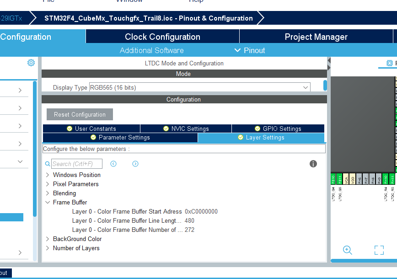Open the GPIO Settings tab
Image resolution: width=397 pixels, height=279 pixels.
click(x=278, y=129)
